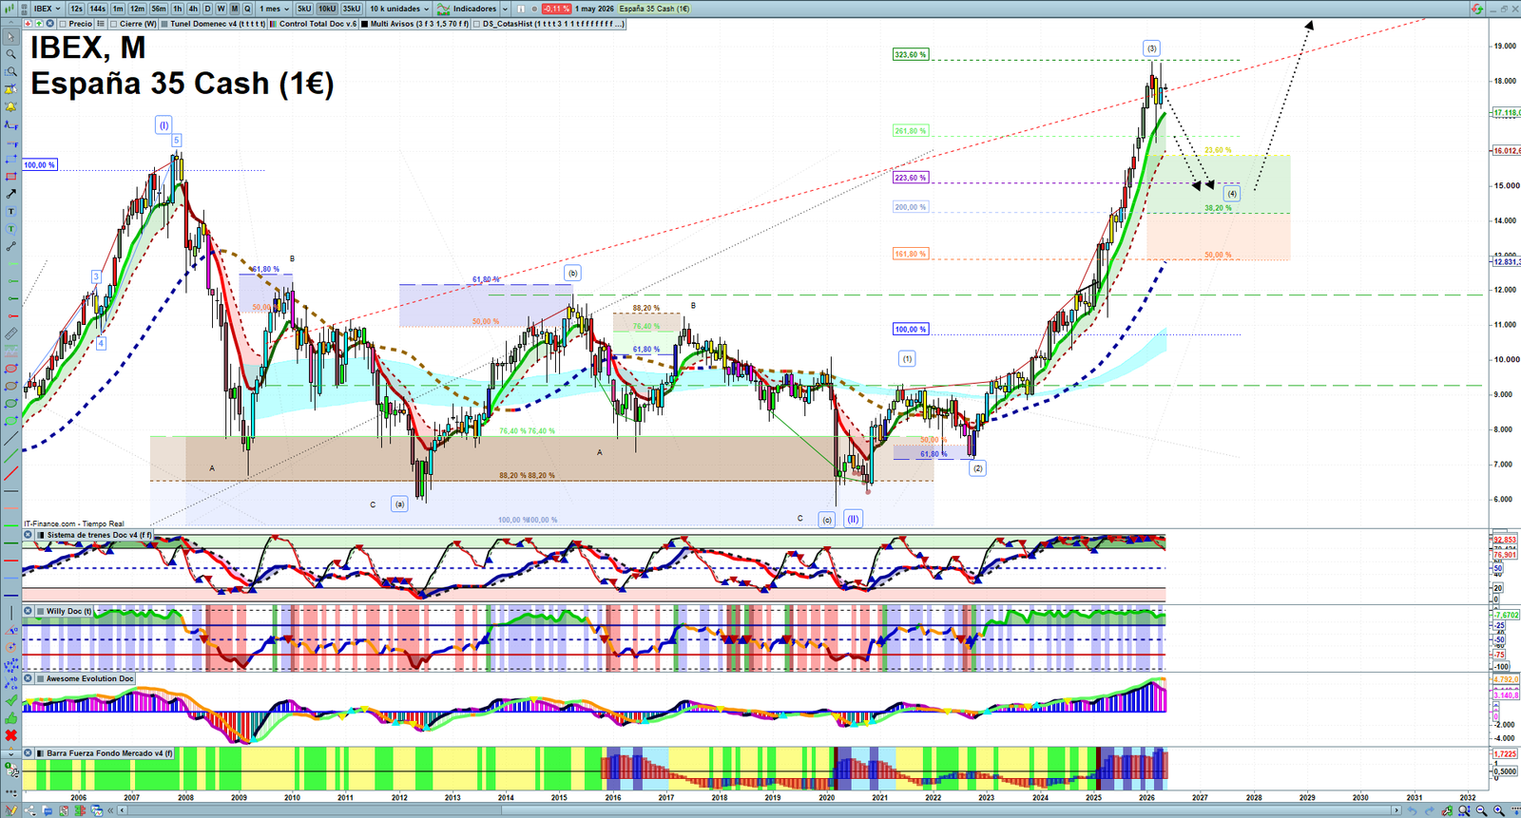Switch to the 4h timeframe
The image size is (1521, 818).
coord(193,9)
